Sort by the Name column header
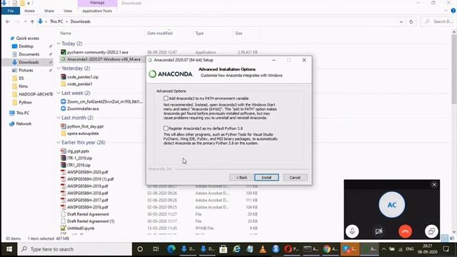The width and height of the screenshot is (457, 257). [x=66, y=34]
